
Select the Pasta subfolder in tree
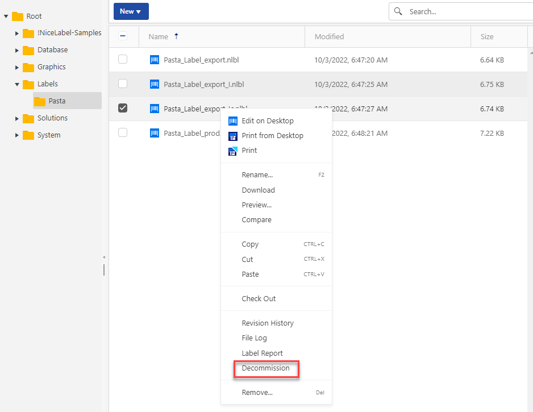[x=57, y=101]
